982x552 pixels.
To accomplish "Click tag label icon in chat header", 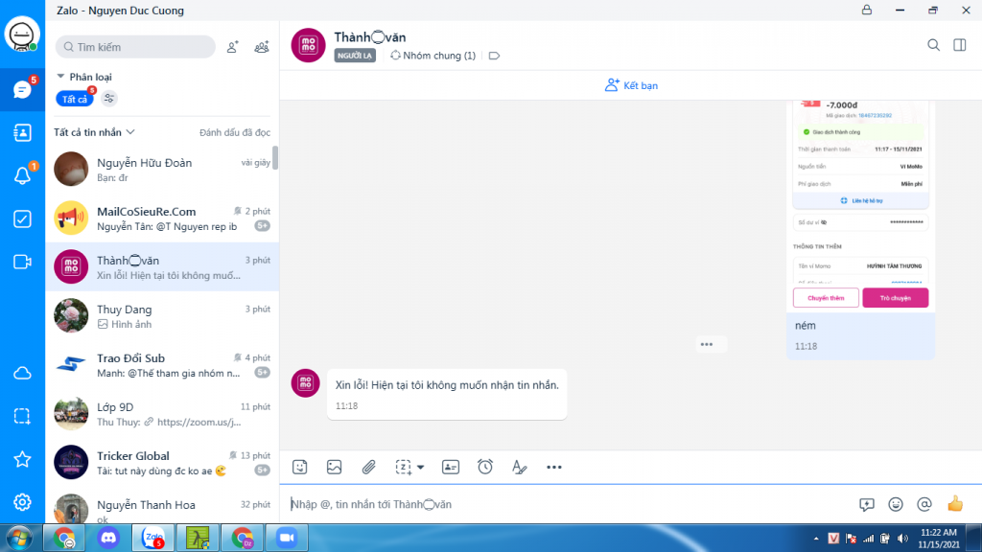I will coord(494,56).
